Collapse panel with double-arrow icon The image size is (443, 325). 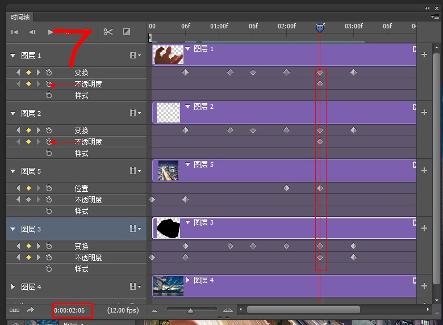click(427, 8)
